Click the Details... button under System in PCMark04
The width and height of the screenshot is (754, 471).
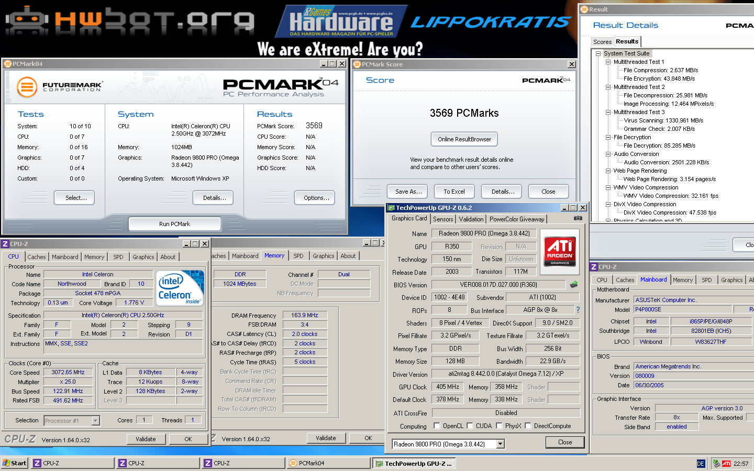[x=213, y=198]
